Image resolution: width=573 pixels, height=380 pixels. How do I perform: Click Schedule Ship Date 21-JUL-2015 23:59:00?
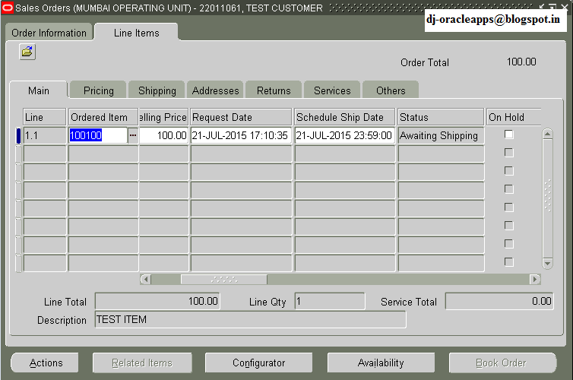[x=344, y=135]
